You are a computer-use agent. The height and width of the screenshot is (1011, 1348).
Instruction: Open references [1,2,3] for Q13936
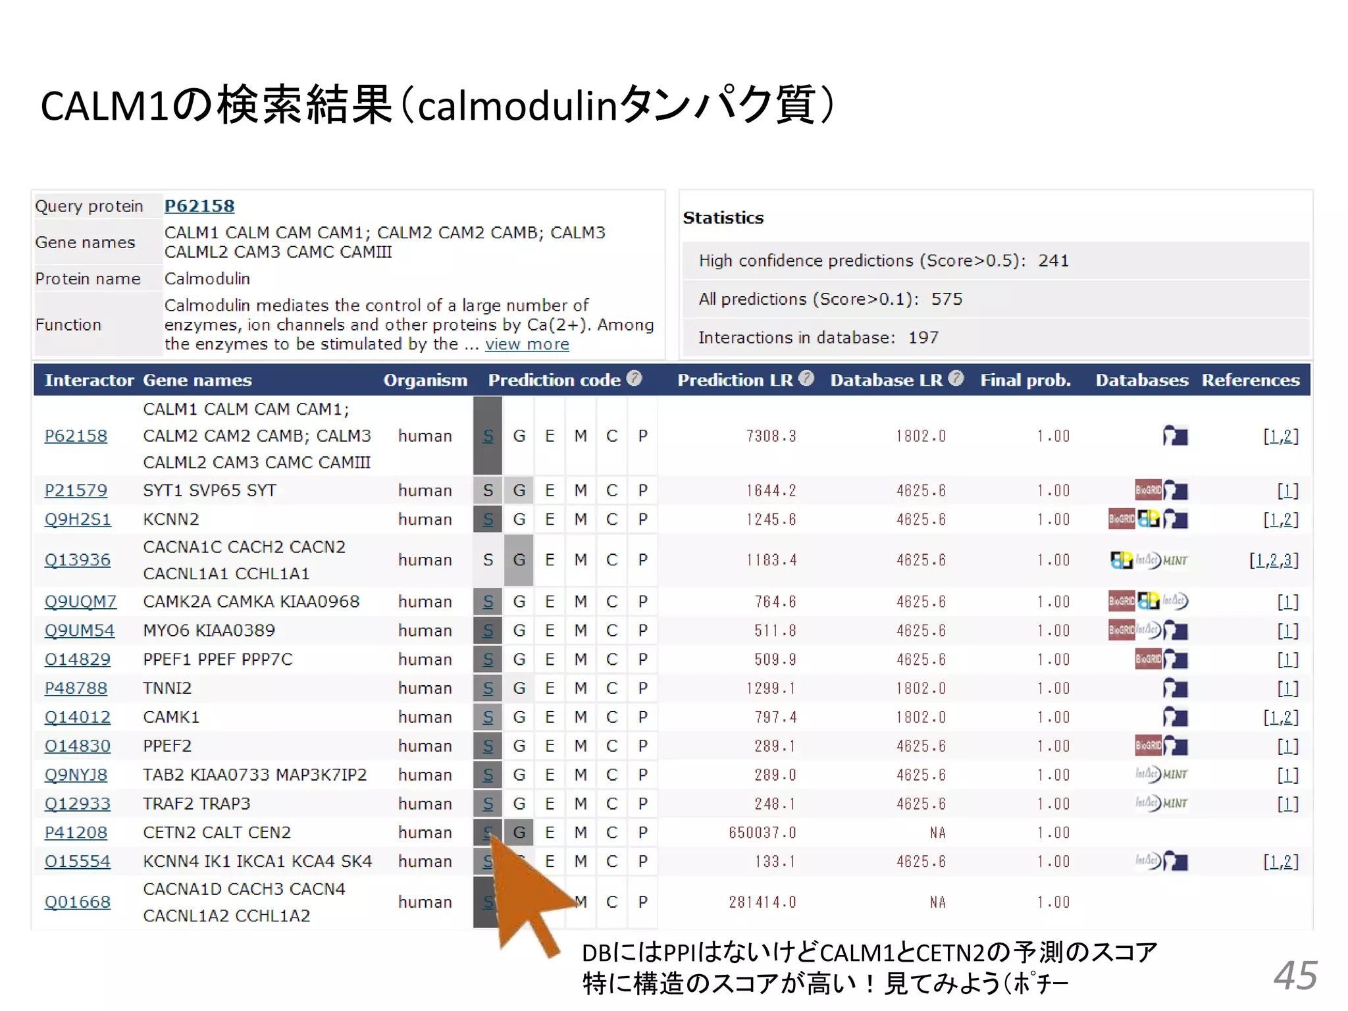(1274, 560)
